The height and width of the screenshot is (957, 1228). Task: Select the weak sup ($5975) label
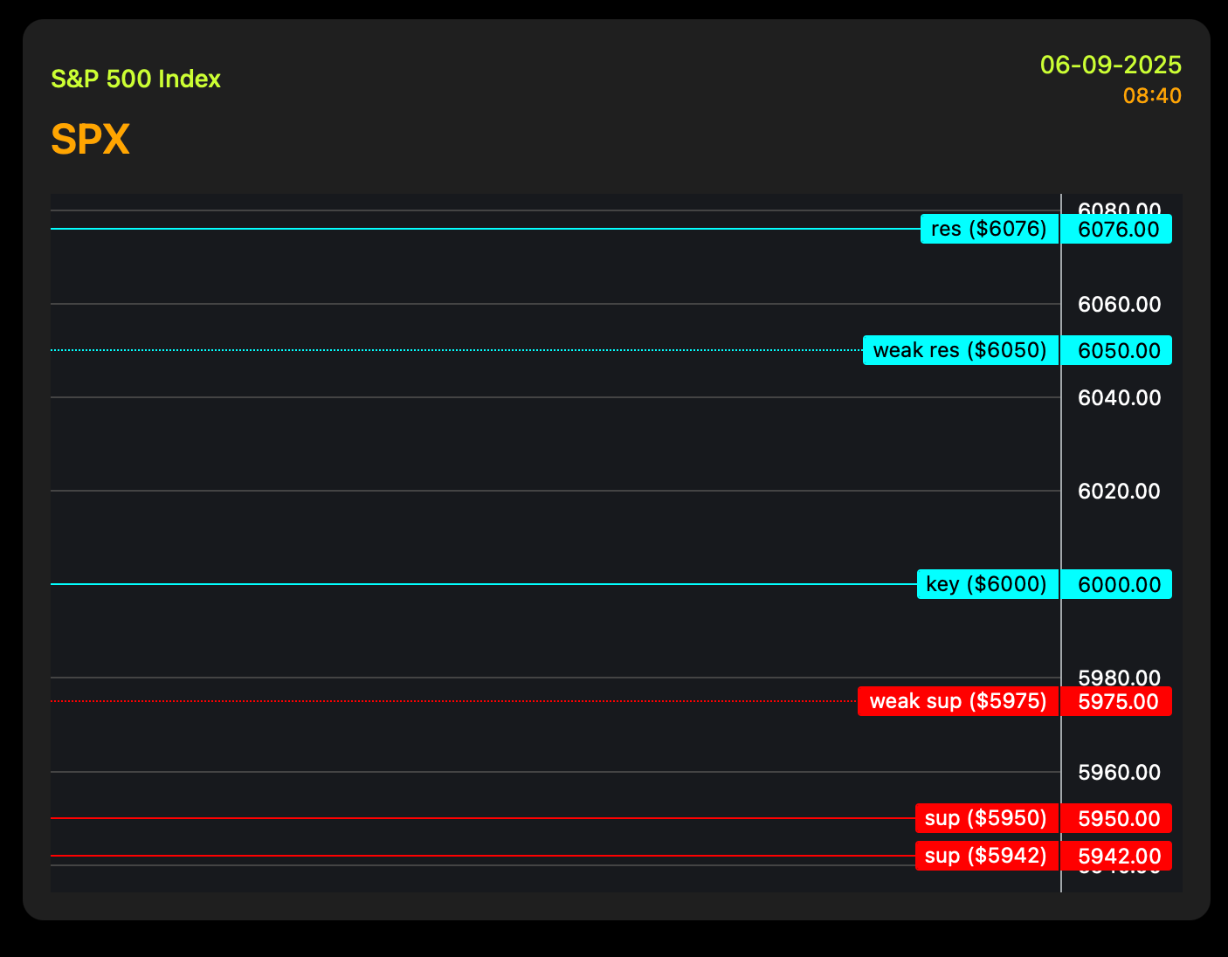coord(958,701)
